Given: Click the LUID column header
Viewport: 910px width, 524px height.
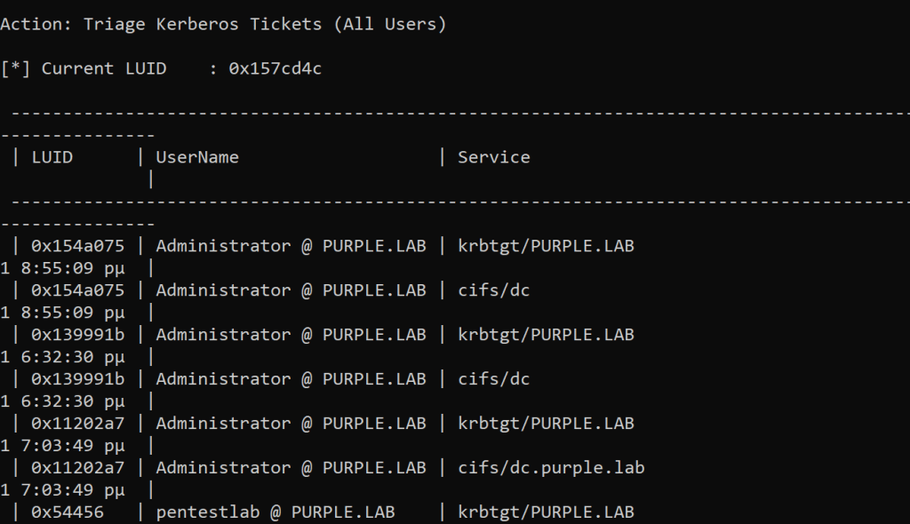Looking at the screenshot, I should [x=52, y=157].
